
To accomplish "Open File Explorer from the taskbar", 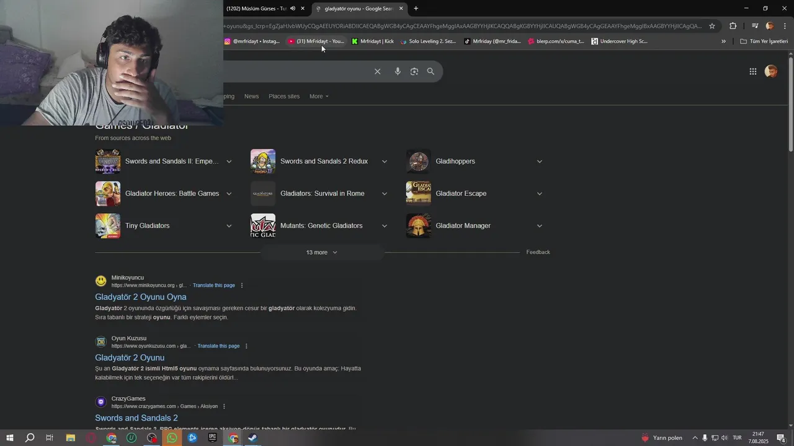I will [x=71, y=438].
